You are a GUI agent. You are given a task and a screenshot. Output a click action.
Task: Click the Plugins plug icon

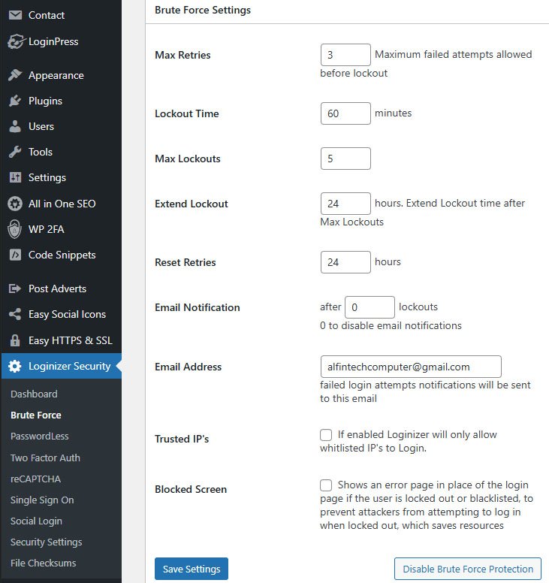click(x=15, y=101)
